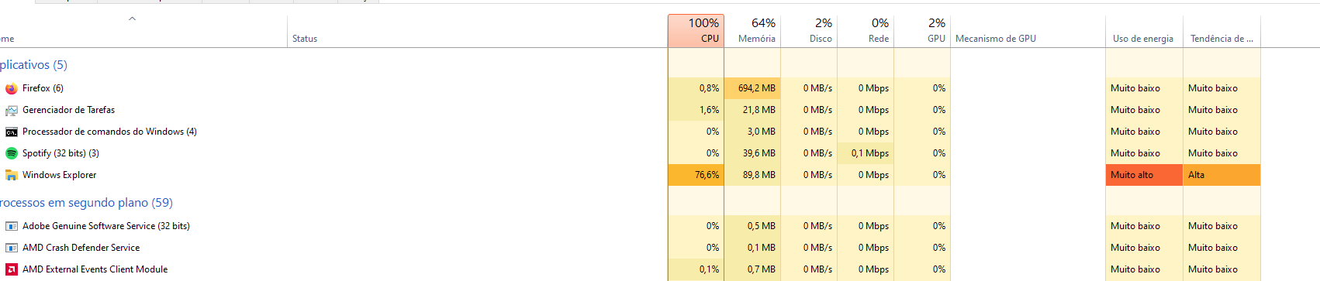Click the Firefox icon in process list
This screenshot has height=281, width=1320.
12,88
